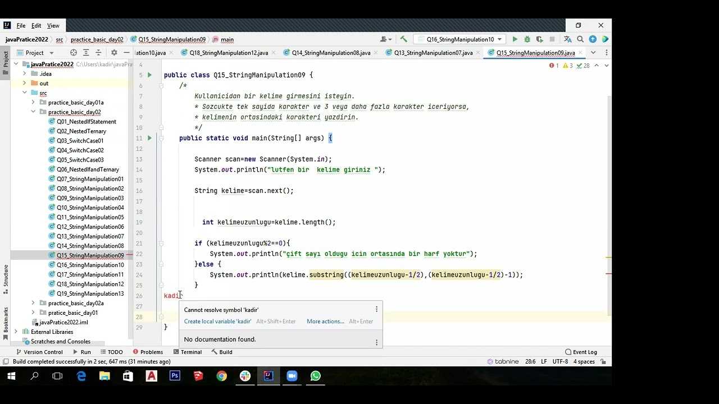Expand practice_basic_day02a package
The image size is (719, 404).
[x=33, y=303]
